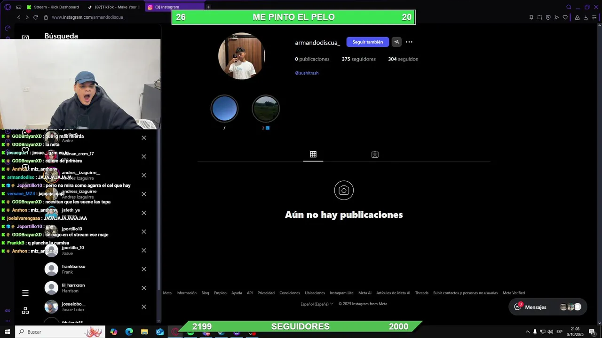Launch Microsoft Edge from taskbar
Image resolution: width=602 pixels, height=338 pixels.
click(x=129, y=332)
